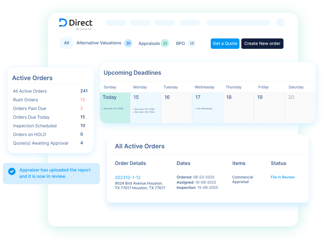Open the Appraisals tab
The width and height of the screenshot is (324, 243).
tap(149, 43)
